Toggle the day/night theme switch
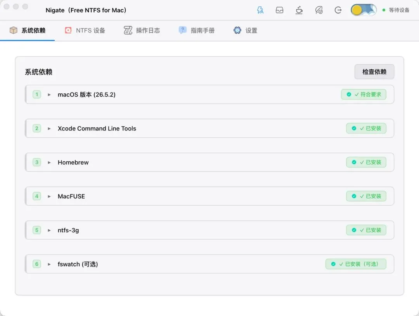419x316 pixels. point(364,10)
